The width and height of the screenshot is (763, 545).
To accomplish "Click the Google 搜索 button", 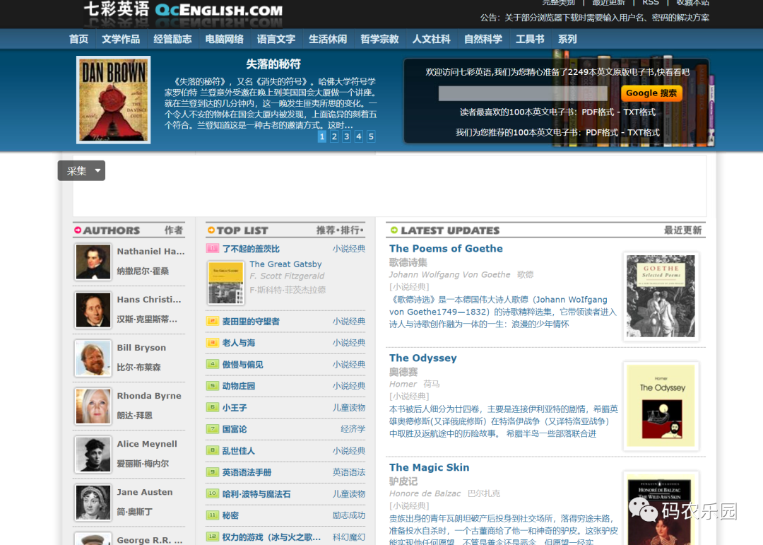I will click(651, 93).
